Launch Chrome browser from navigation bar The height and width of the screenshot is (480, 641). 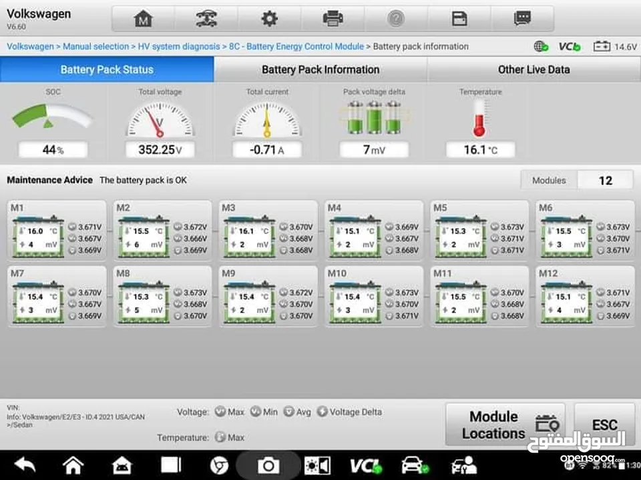tap(219, 465)
